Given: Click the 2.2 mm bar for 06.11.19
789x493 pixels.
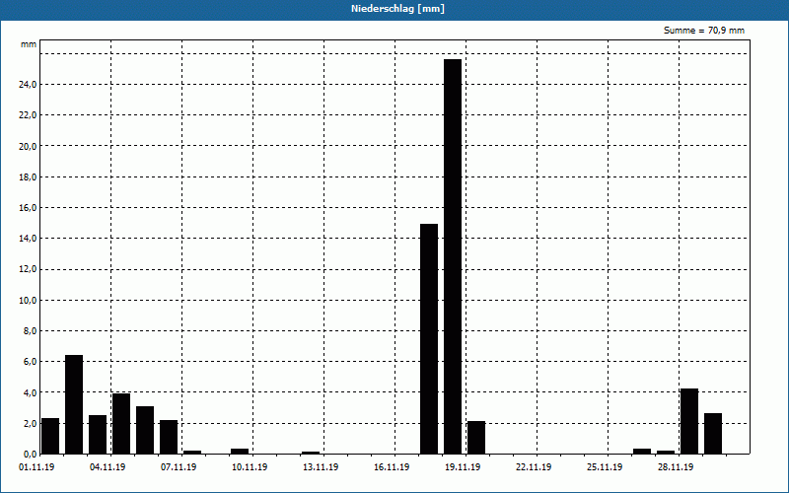Looking at the screenshot, I should (x=169, y=437).
